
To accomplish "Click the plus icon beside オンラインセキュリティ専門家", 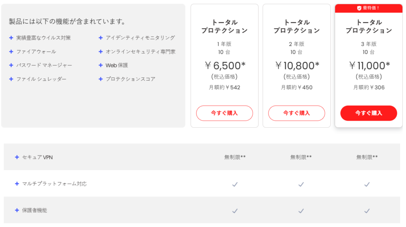I will (101, 52).
